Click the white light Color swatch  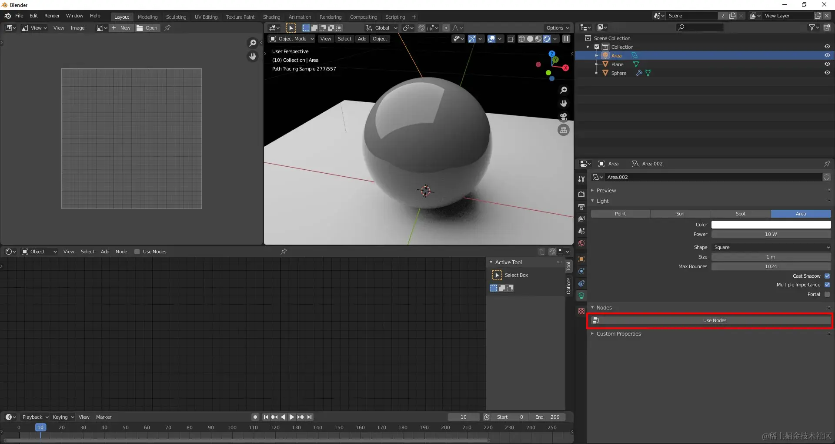click(771, 225)
